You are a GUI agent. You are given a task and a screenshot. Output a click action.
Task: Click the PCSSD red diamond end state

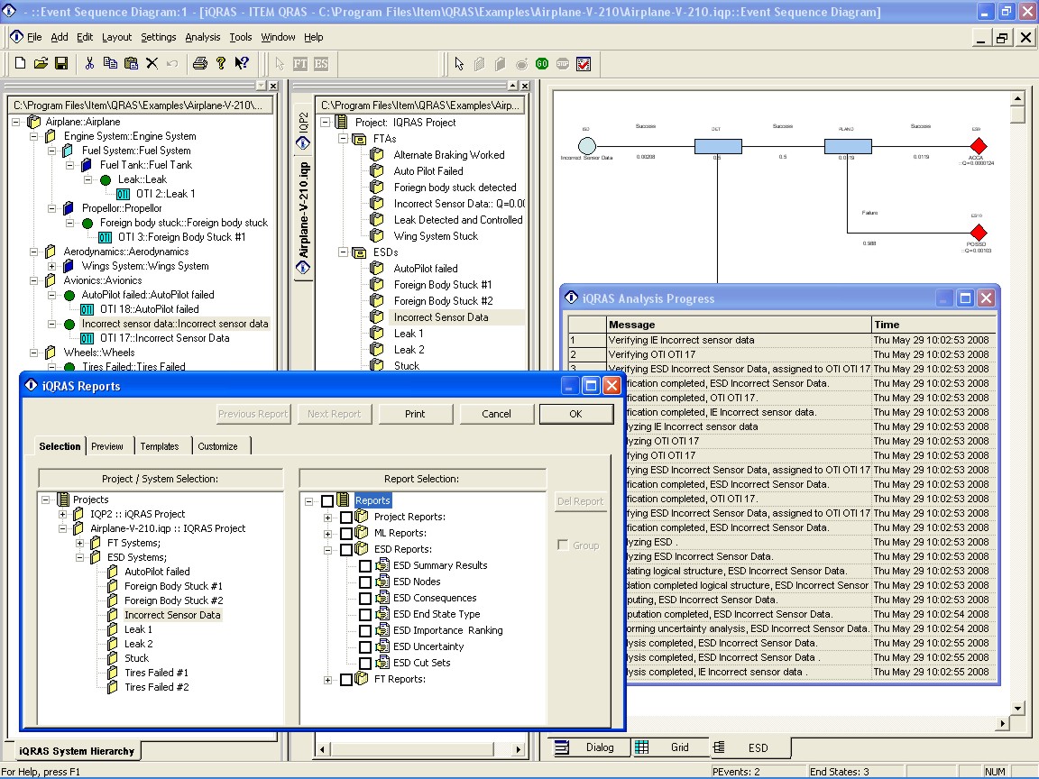pyautogui.click(x=978, y=233)
